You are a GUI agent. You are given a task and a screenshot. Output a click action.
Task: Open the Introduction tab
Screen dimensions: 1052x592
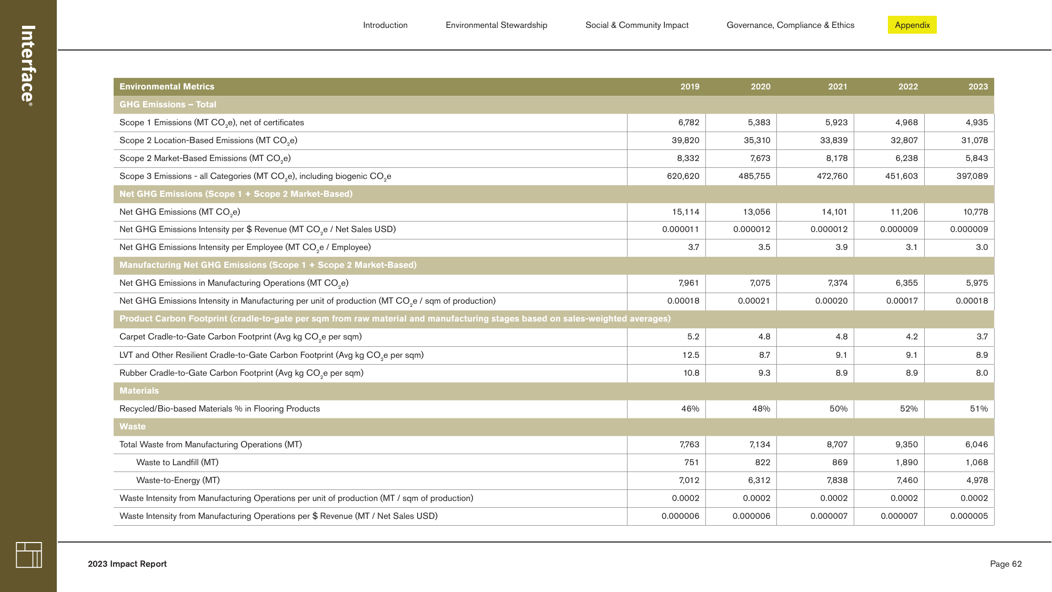[x=385, y=25]
